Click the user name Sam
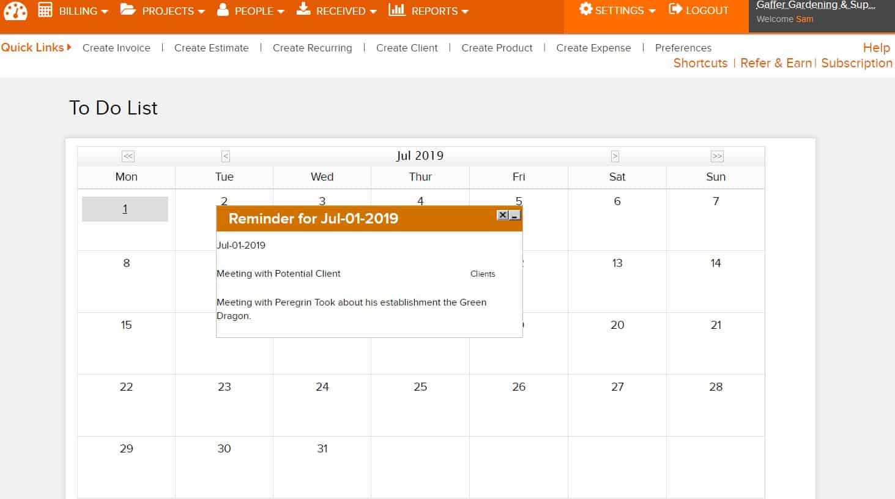 pyautogui.click(x=804, y=19)
